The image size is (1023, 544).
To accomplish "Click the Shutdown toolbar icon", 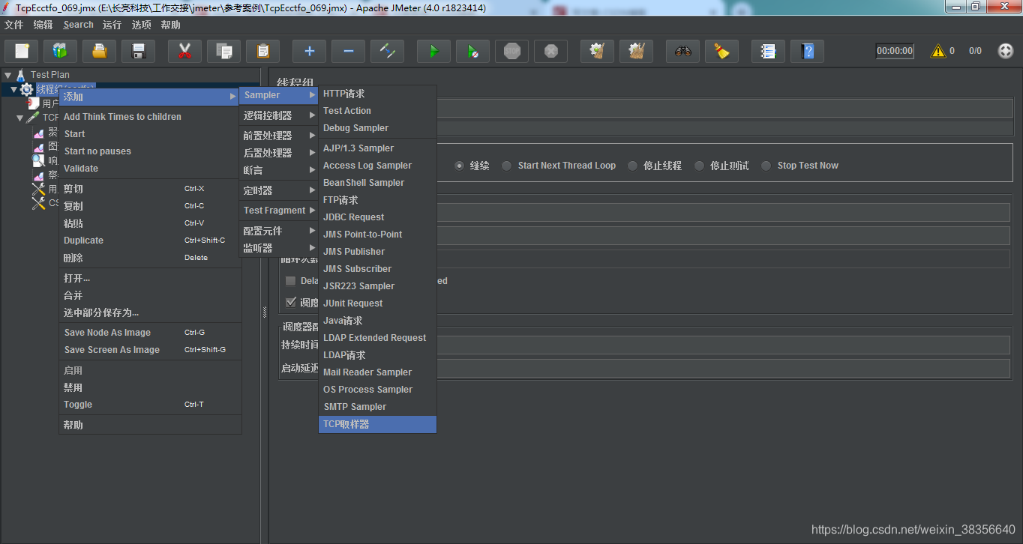I will point(550,51).
